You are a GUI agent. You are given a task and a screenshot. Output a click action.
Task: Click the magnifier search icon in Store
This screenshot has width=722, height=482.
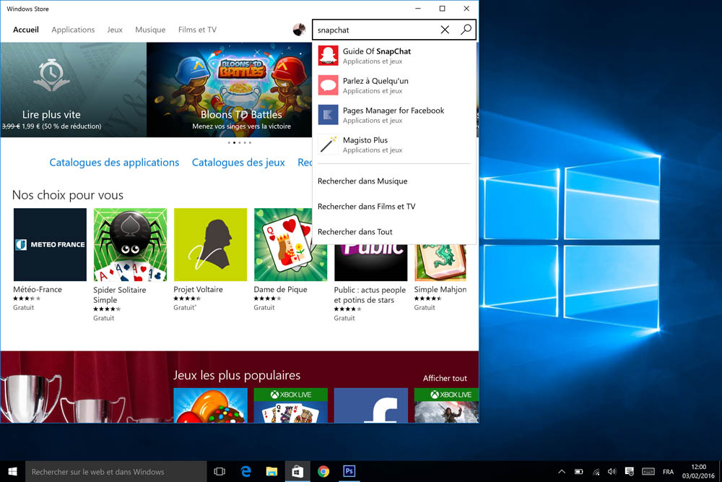coord(466,30)
